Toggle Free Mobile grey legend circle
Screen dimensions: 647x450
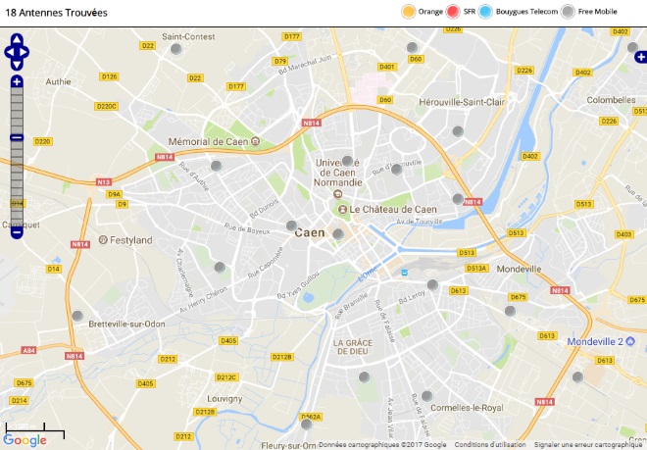569,12
